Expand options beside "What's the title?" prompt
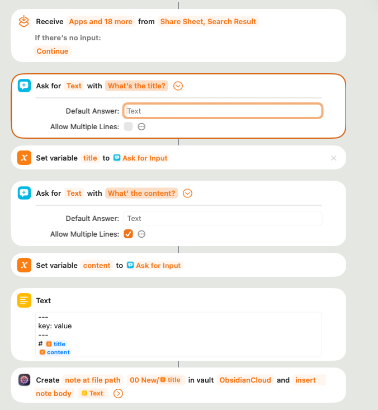Image resolution: width=378 pixels, height=410 pixels. click(x=178, y=86)
